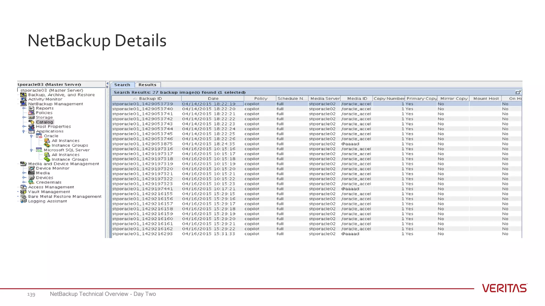Expand the Host Properties node

point(24,127)
